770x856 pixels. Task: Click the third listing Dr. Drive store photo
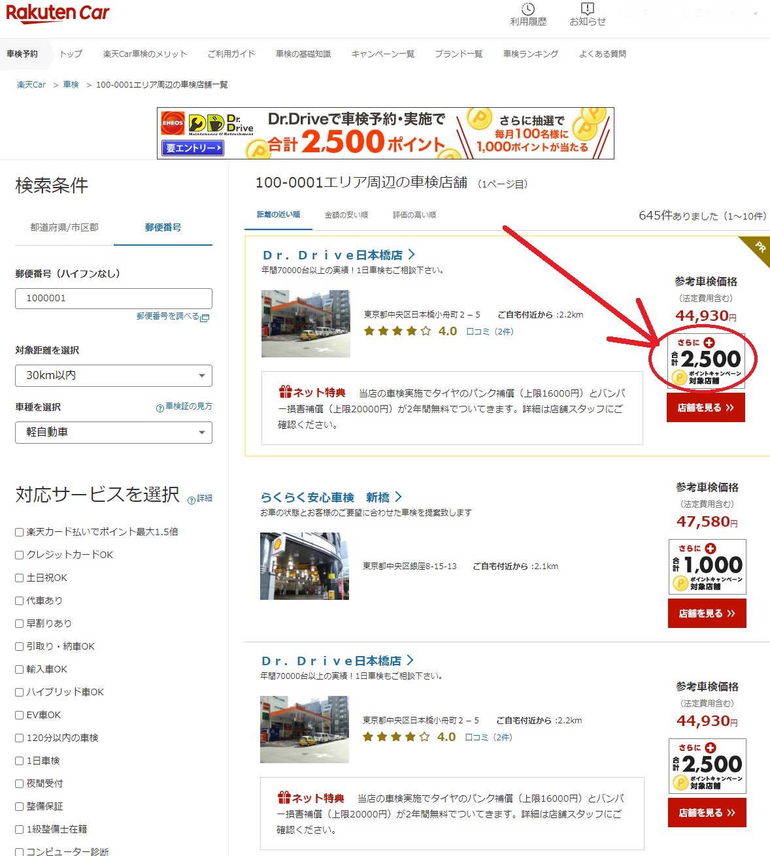click(x=305, y=730)
